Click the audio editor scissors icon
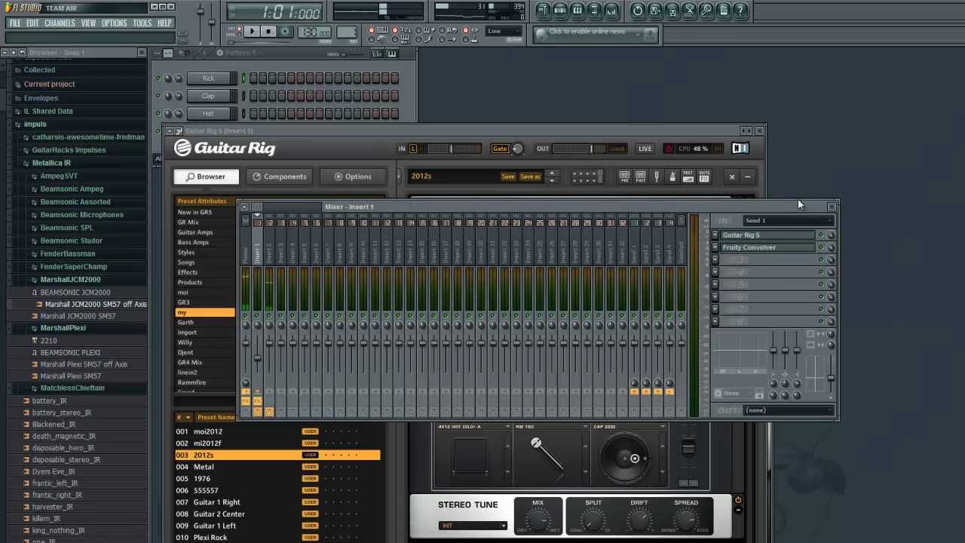 click(x=689, y=11)
